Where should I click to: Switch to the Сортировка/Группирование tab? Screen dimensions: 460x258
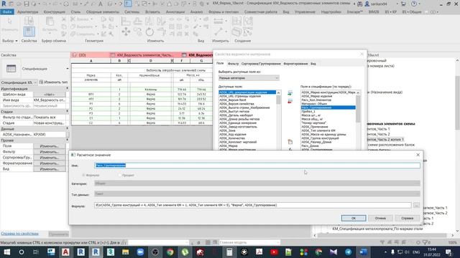coord(261,64)
